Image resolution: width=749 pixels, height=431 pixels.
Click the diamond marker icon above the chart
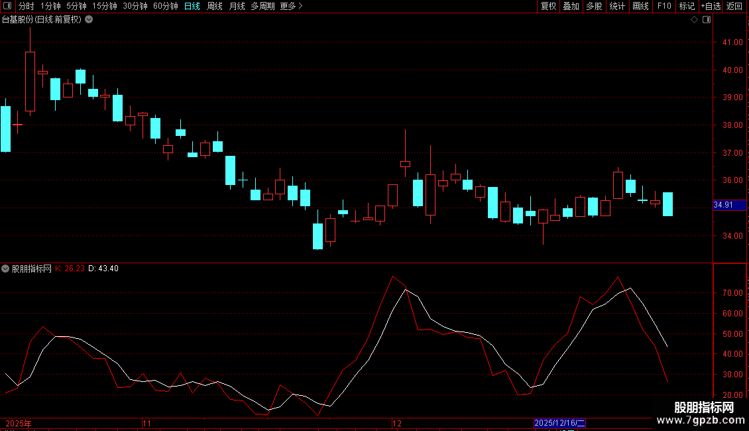click(695, 20)
